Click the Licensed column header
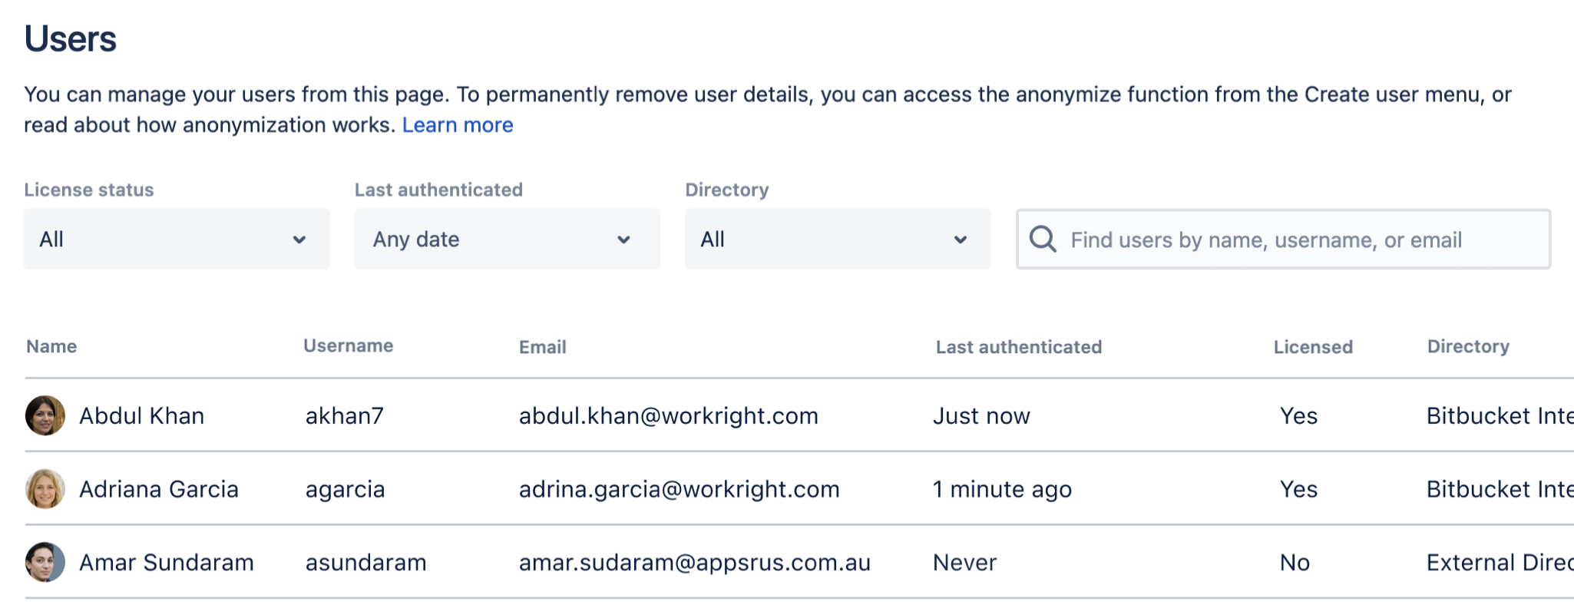The width and height of the screenshot is (1574, 605). [x=1313, y=347]
